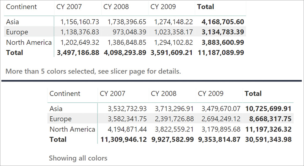Click the value 1,023,358.17
304x166 pixels.
pos(173,32)
